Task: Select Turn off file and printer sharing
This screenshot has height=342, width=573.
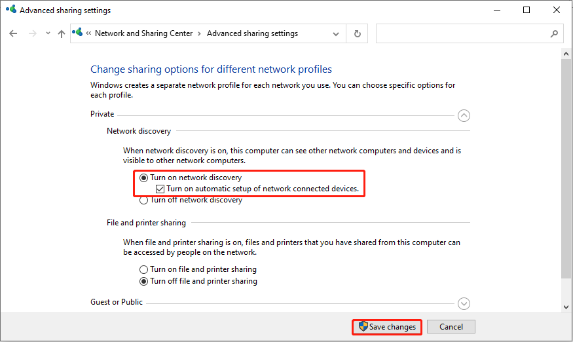Action: pos(144,281)
